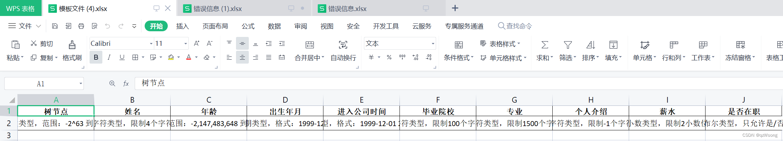Expand the paste (粘贴) options arrow

(22, 57)
